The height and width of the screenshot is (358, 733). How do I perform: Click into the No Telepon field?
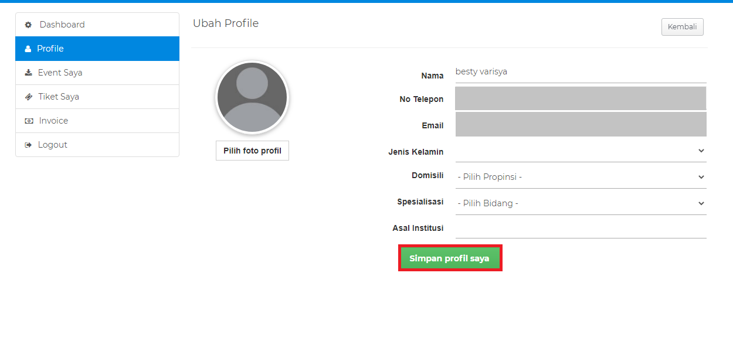pyautogui.click(x=580, y=98)
